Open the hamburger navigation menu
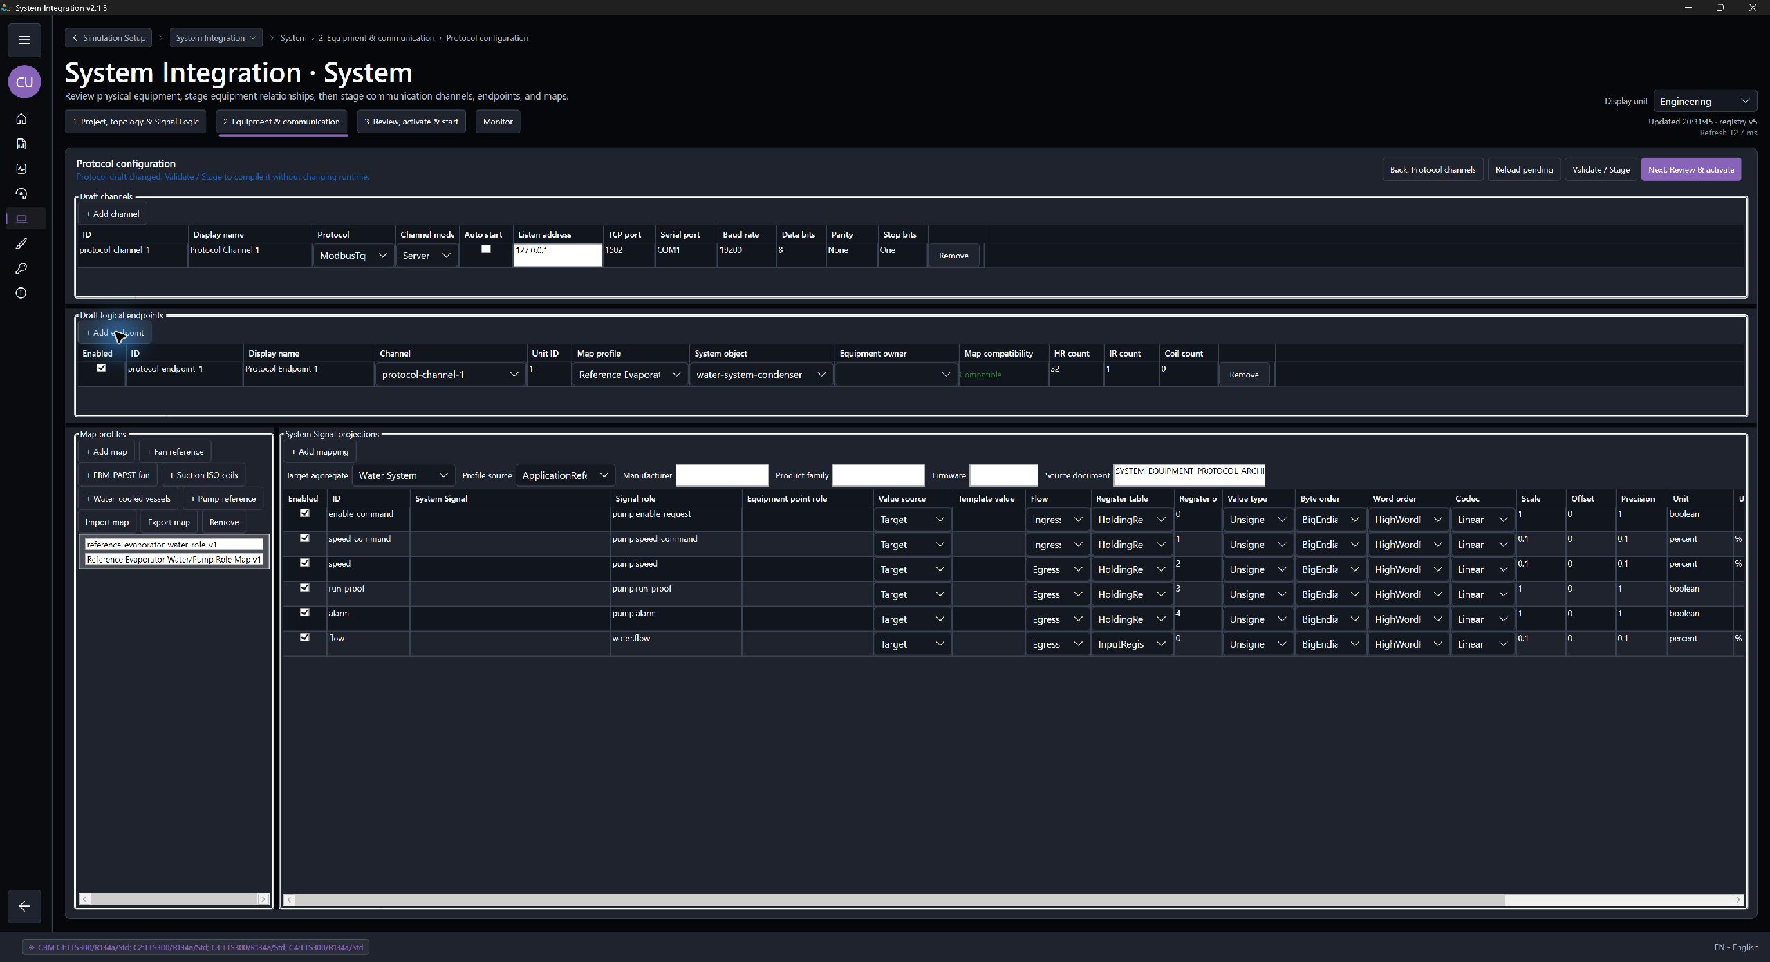 click(x=25, y=40)
